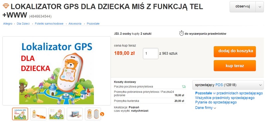This screenshot has width=266, height=122.
Task: Click the stopwatch icon near listing duration
Action: click(181, 33)
